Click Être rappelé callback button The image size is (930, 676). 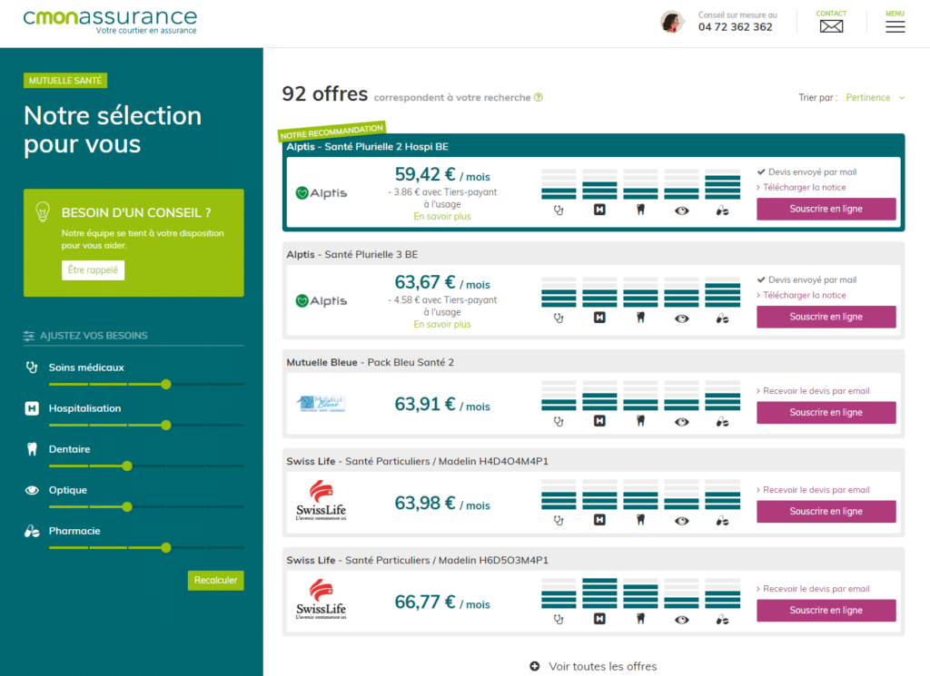tap(94, 270)
